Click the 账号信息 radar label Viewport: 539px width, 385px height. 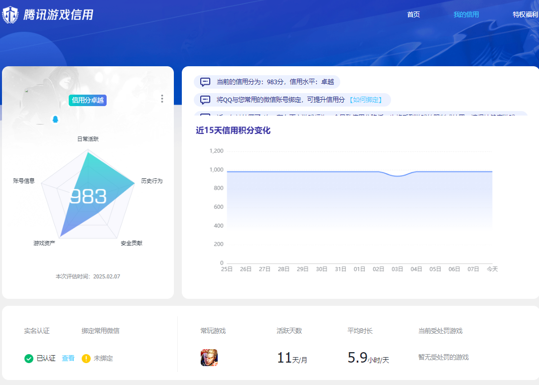click(x=24, y=181)
